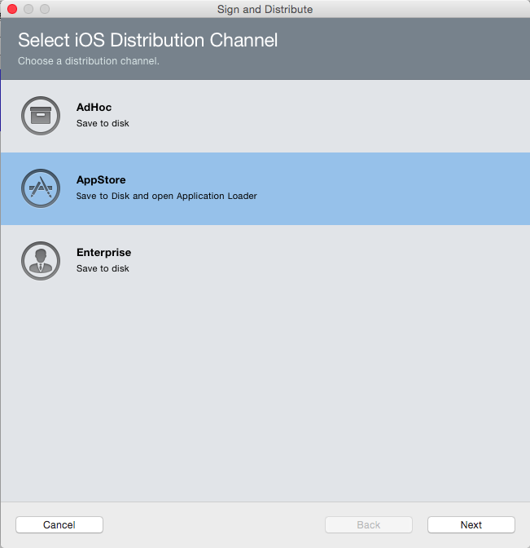This screenshot has height=548, width=530.
Task: Click 'Choose a distribution channel.' subtitle
Action: point(89,61)
